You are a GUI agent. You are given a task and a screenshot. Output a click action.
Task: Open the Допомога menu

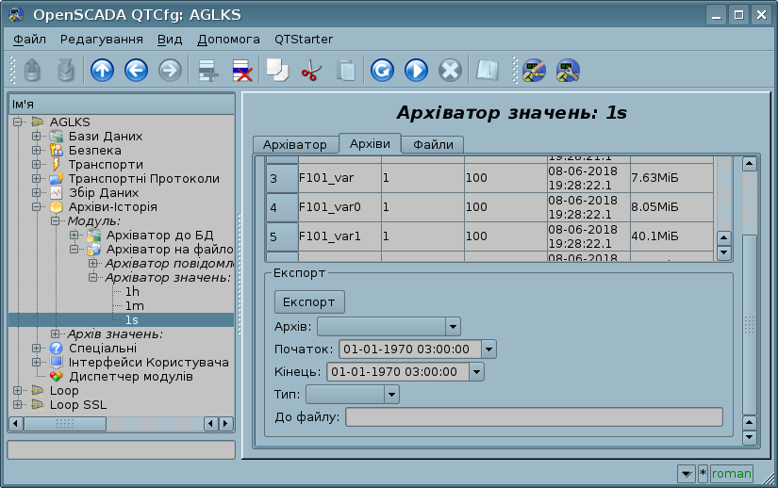pos(228,40)
